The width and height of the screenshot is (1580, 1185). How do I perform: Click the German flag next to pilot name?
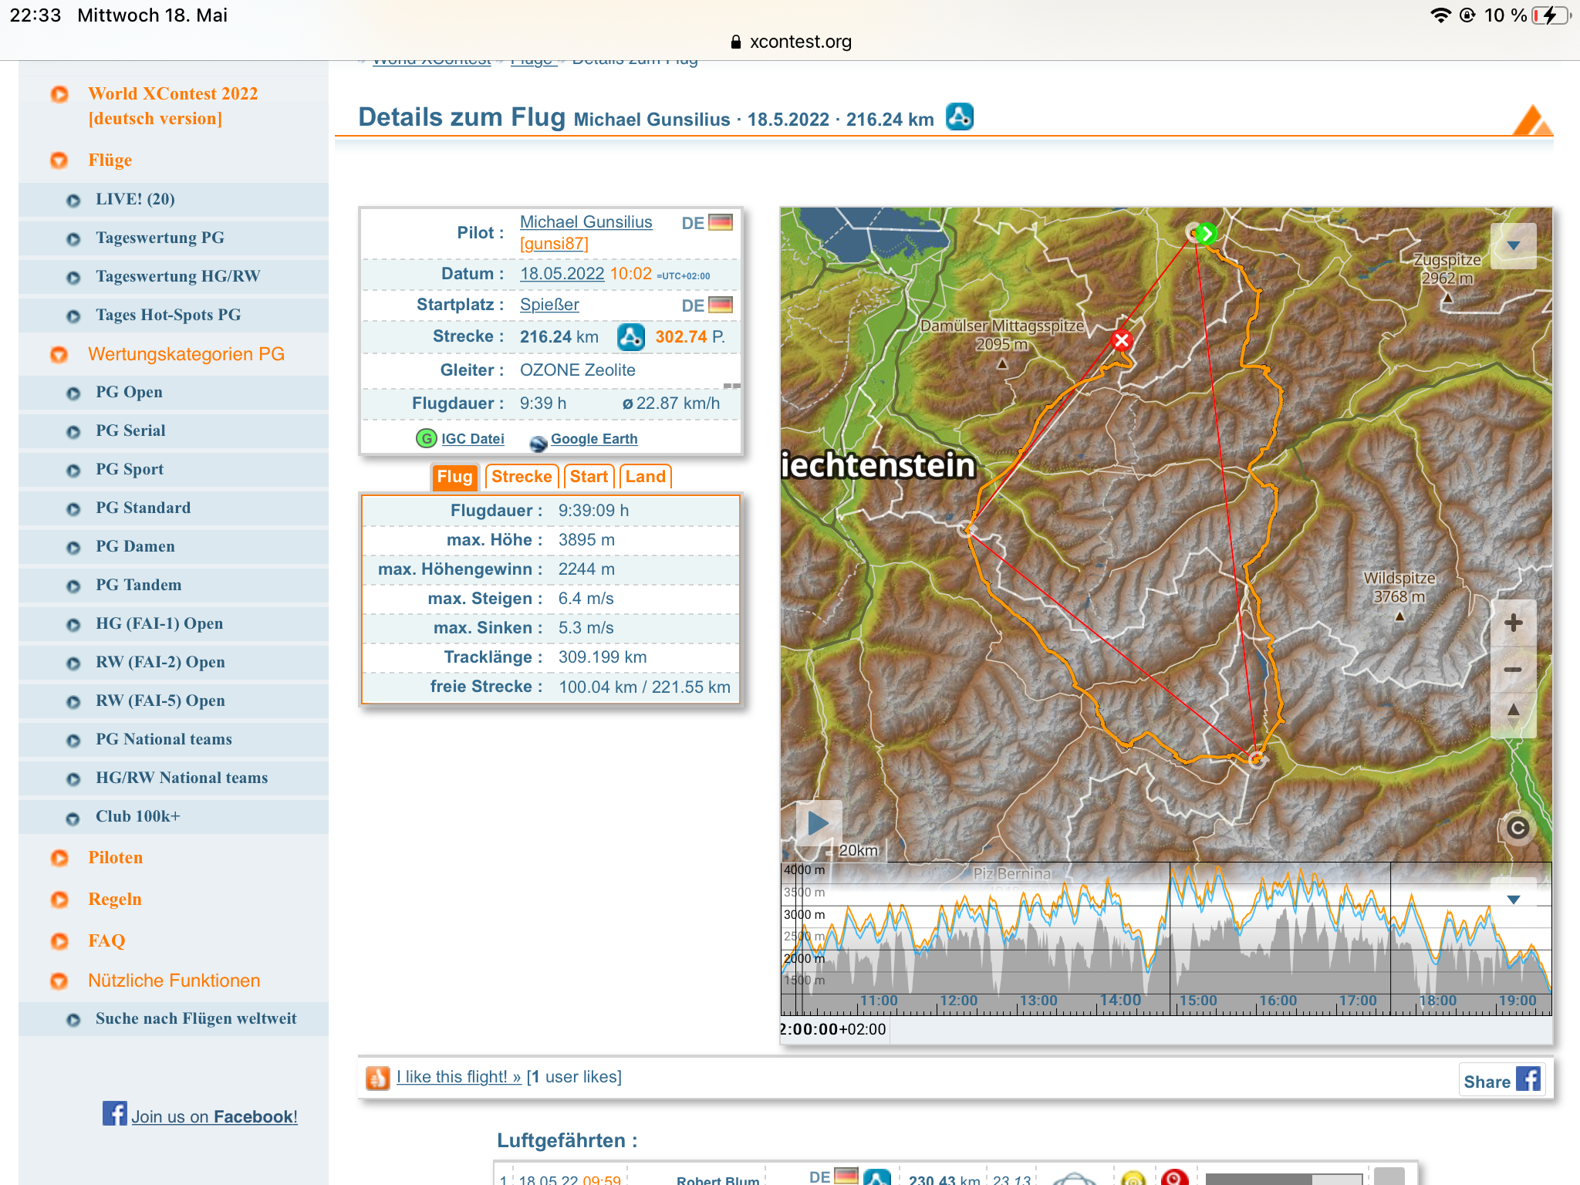click(721, 222)
